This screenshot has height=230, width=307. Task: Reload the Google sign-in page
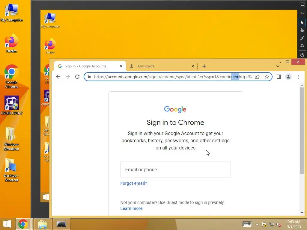click(77, 77)
